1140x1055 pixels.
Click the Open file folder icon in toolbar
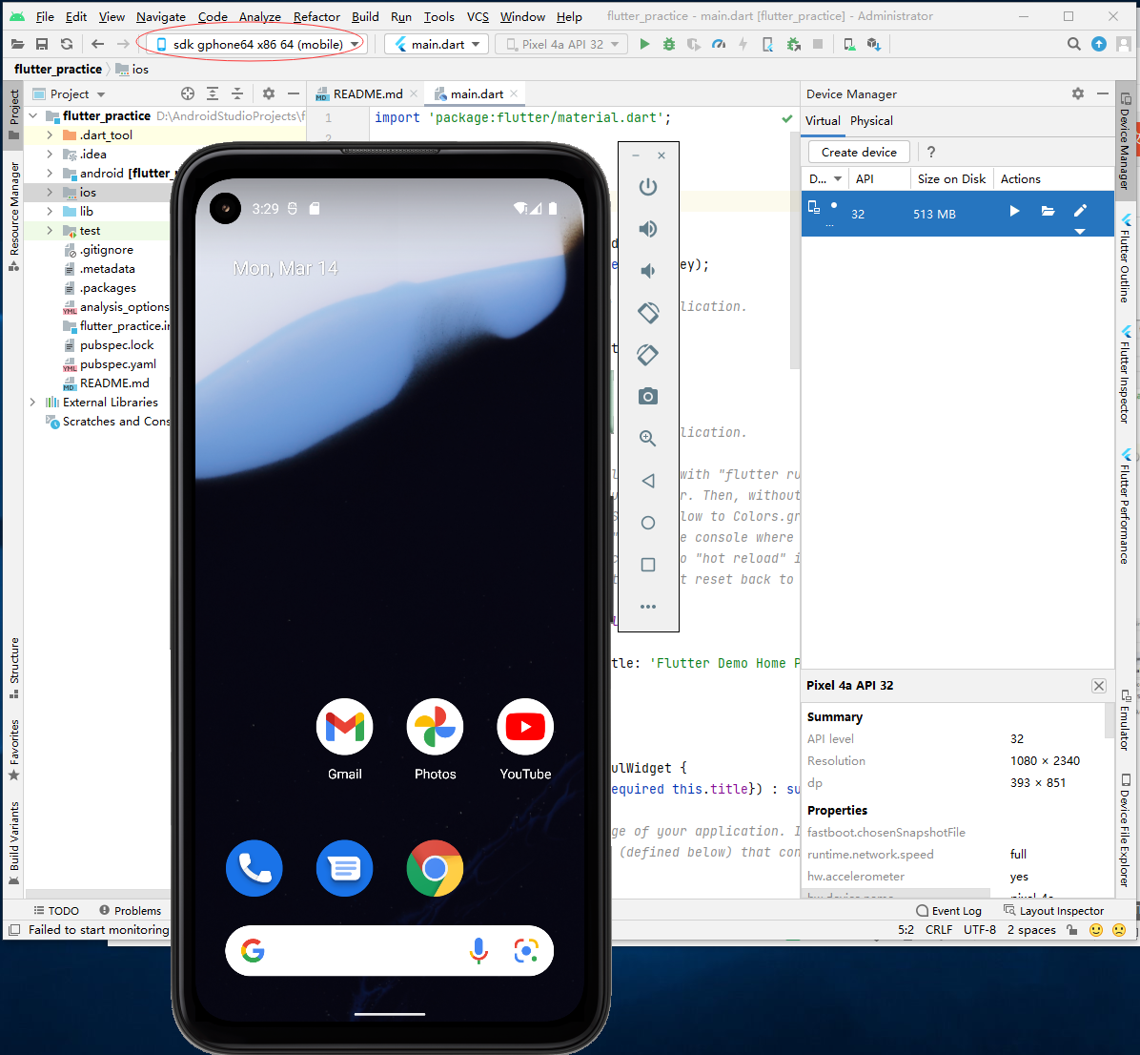click(17, 45)
